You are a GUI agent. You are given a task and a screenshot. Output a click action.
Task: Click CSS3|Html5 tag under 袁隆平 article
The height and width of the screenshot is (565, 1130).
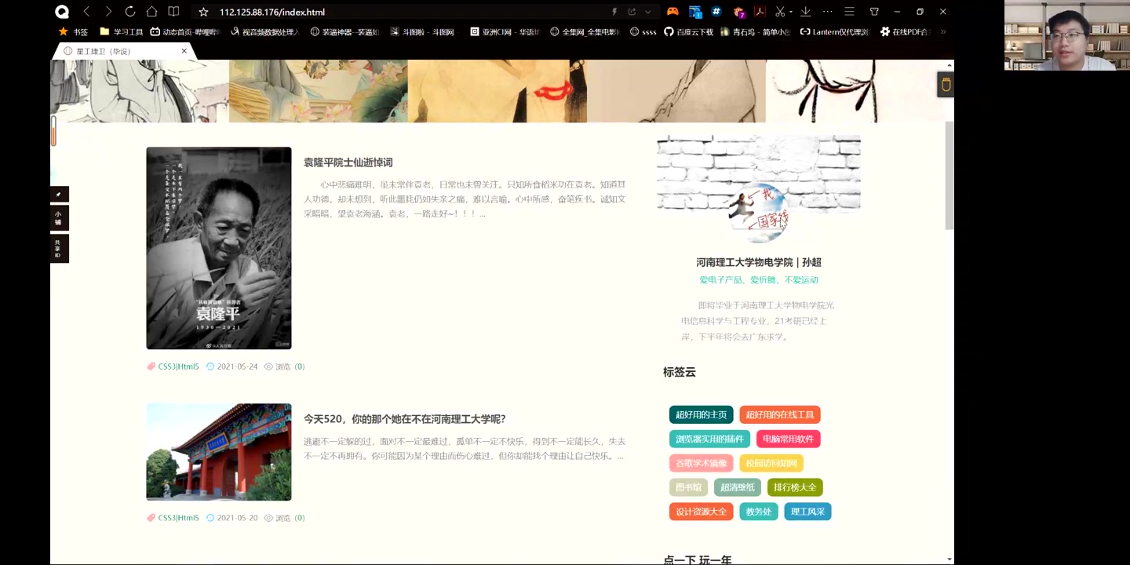(x=179, y=366)
